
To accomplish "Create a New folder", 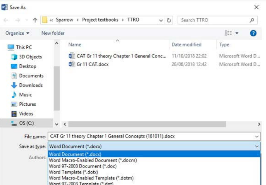I will tap(53, 33).
